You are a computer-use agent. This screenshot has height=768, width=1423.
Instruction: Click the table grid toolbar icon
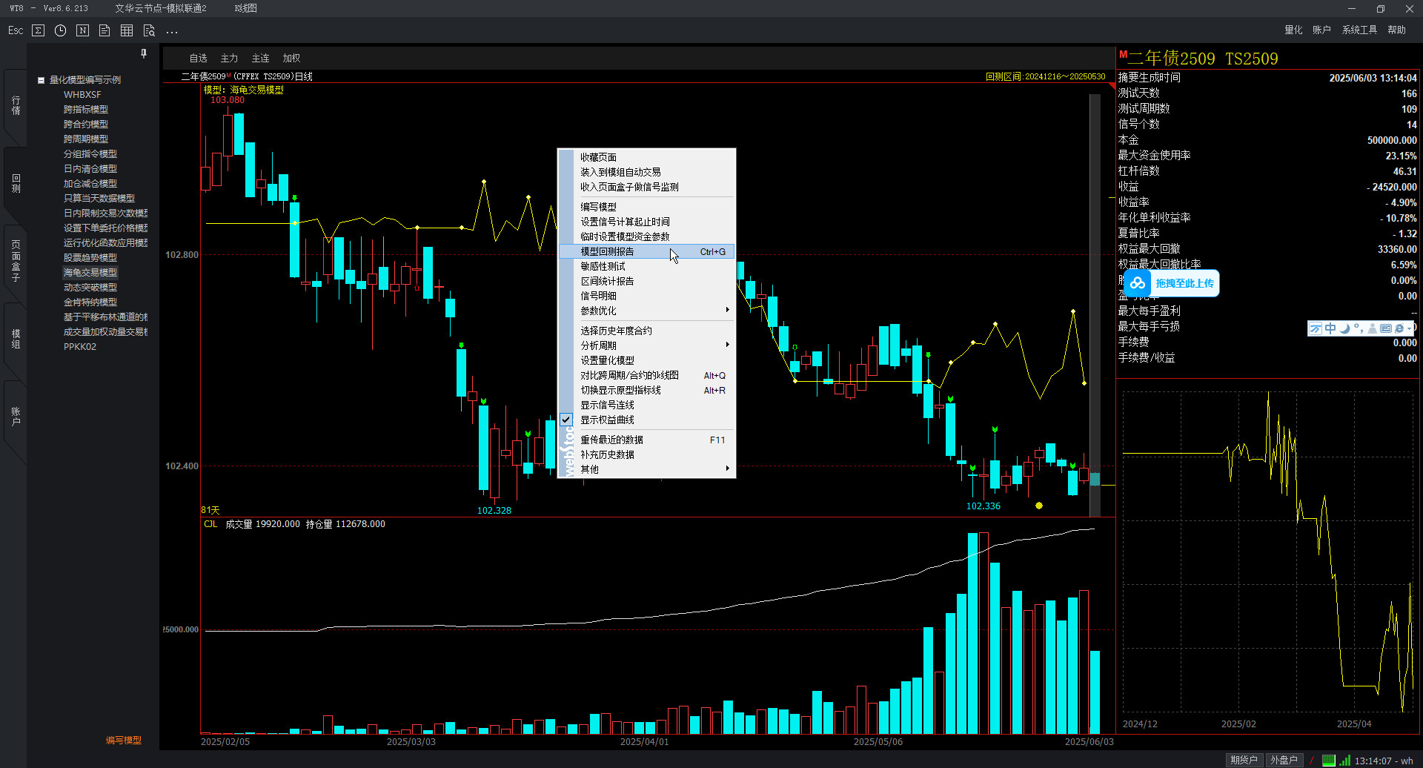(x=127, y=30)
